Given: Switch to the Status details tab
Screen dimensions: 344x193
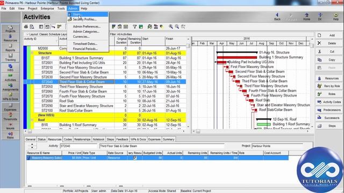Looking at the screenshot, I should click(x=41, y=139).
